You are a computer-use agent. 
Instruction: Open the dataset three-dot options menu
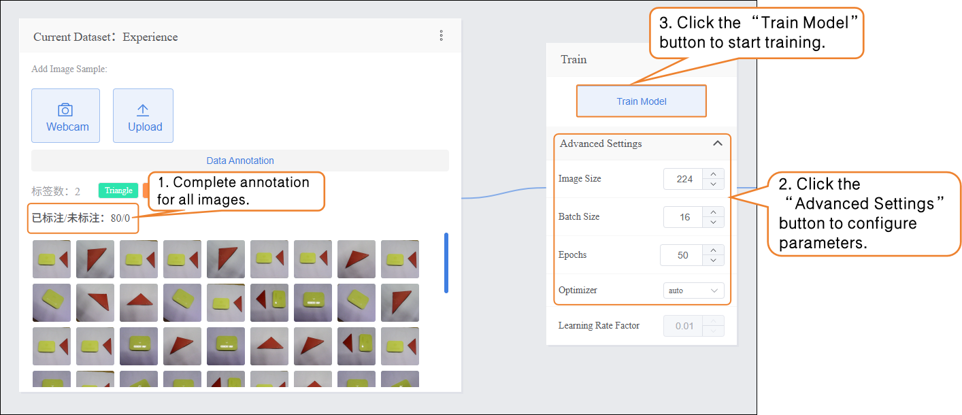coord(441,36)
